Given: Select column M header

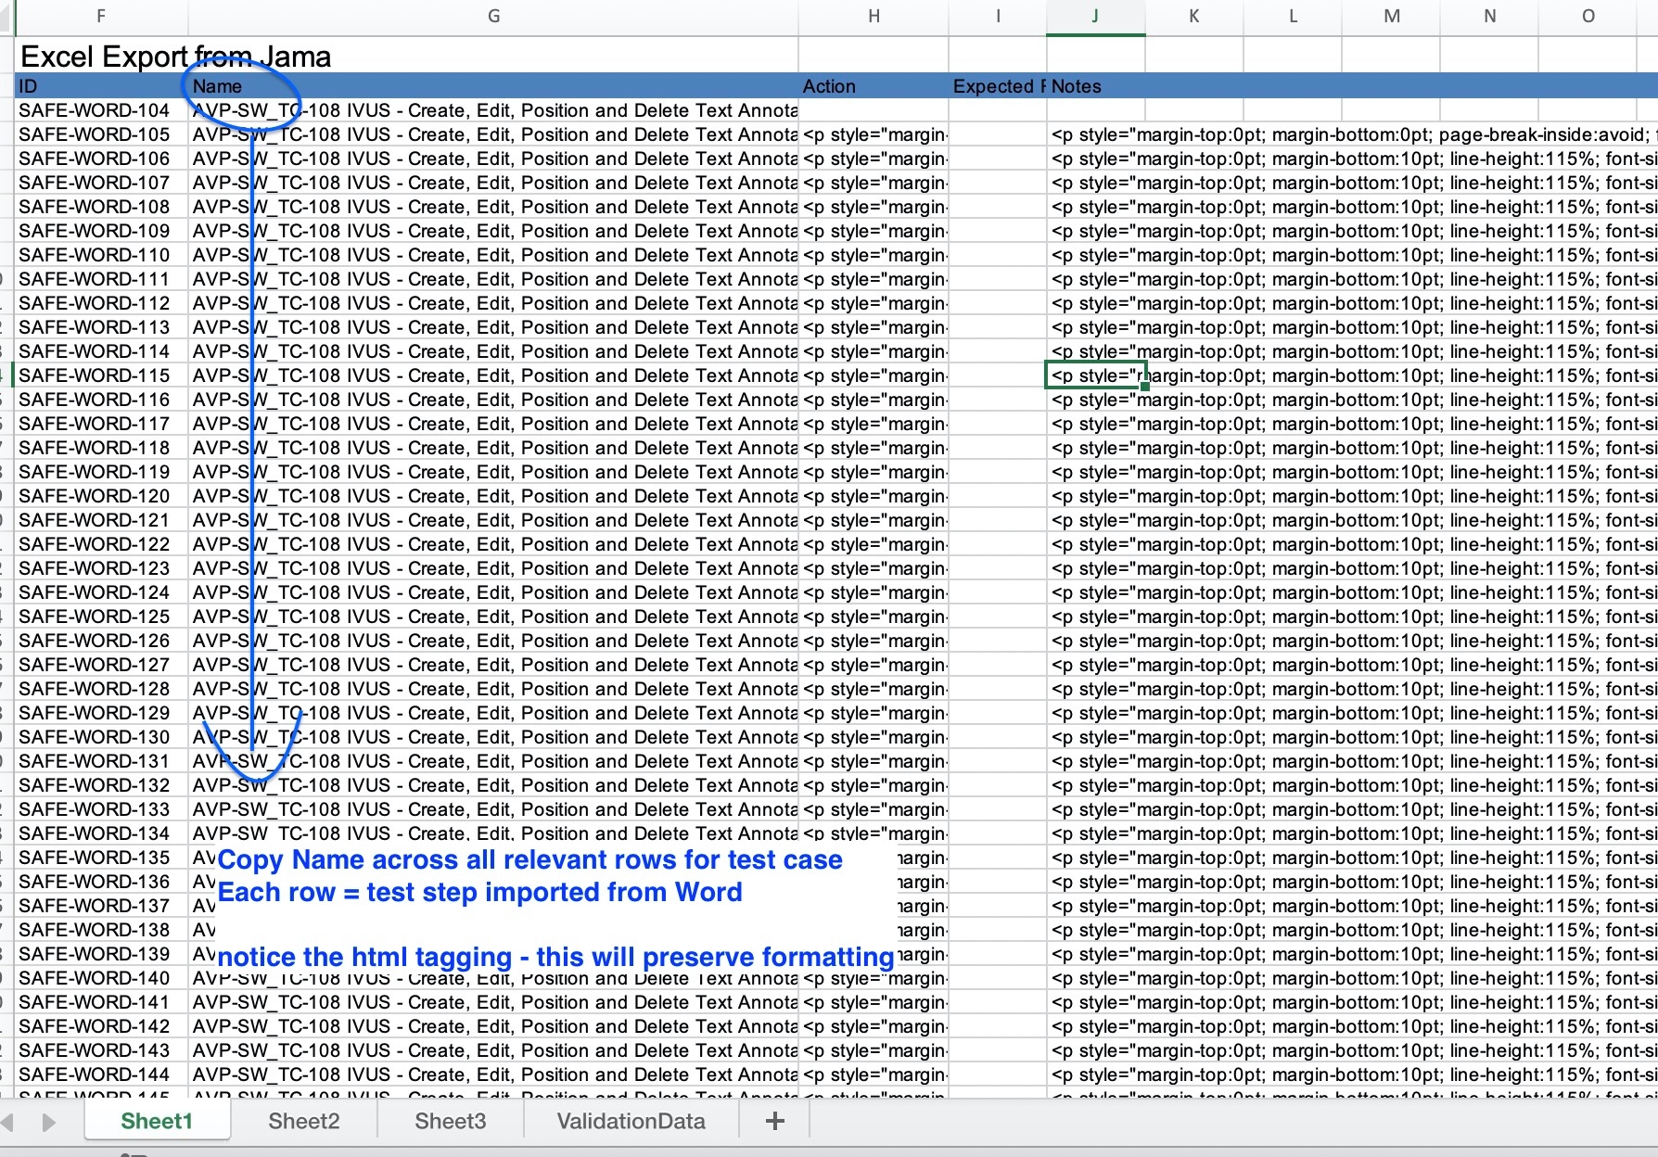Looking at the screenshot, I should (1392, 16).
